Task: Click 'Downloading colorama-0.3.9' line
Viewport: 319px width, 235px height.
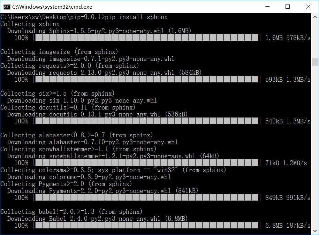Action: 89,177
